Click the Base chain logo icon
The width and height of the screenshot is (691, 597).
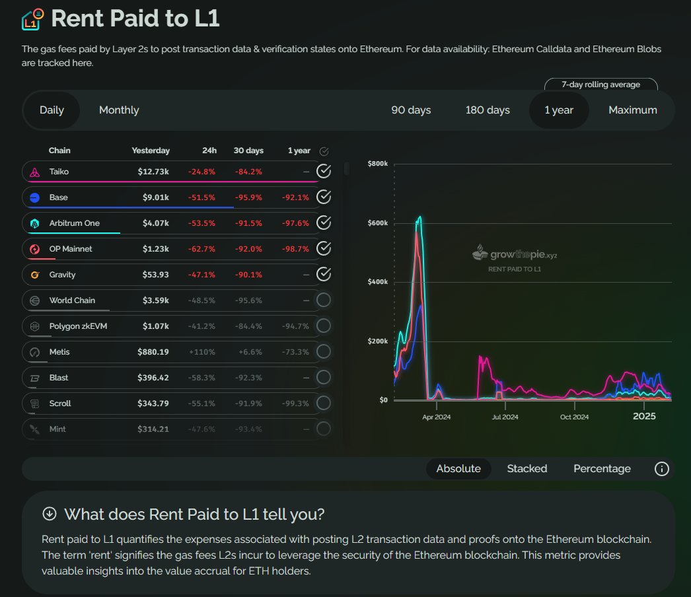(35, 198)
